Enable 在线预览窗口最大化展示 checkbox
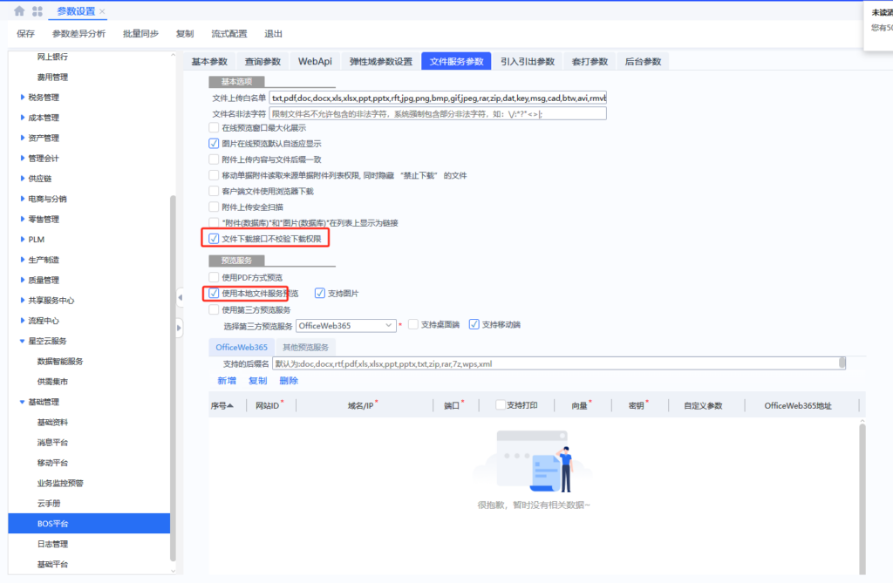 [215, 127]
